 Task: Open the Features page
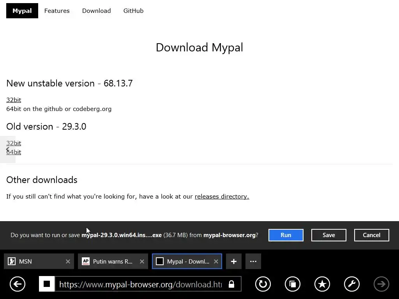click(x=57, y=11)
